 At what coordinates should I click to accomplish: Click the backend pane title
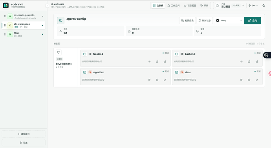(x=190, y=54)
